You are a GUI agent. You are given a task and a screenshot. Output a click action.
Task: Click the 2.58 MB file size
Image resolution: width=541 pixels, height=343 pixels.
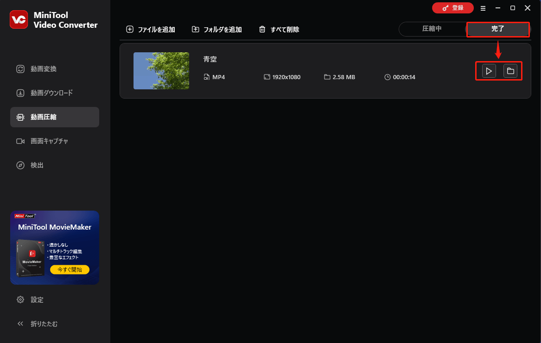pos(344,77)
